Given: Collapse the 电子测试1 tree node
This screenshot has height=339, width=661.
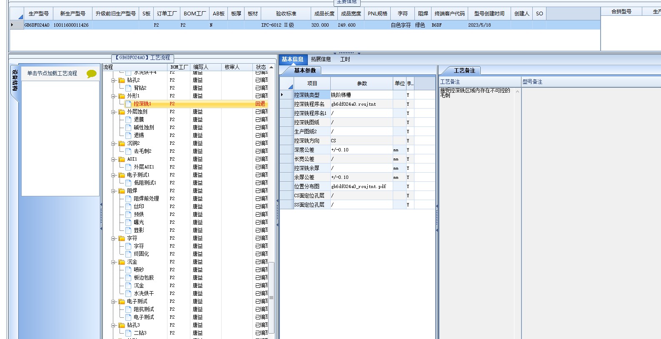Looking at the screenshot, I should click(x=113, y=175).
